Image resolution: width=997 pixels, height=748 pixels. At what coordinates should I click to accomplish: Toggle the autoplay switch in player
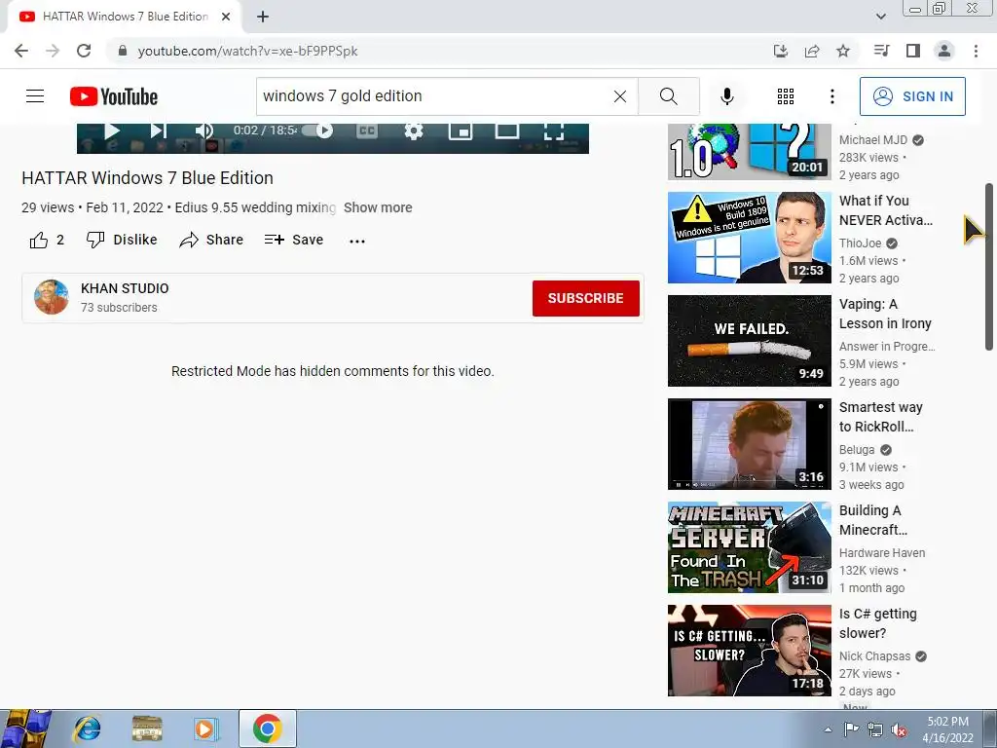click(316, 131)
